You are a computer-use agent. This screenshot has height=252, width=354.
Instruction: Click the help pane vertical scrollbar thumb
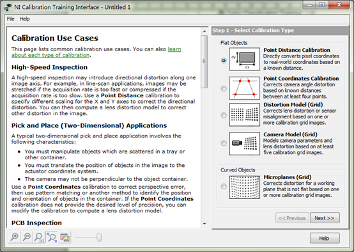(204, 61)
